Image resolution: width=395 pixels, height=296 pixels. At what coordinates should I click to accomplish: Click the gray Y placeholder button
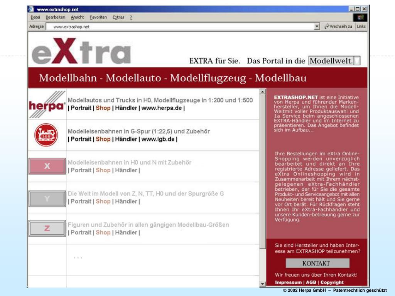coord(47,199)
